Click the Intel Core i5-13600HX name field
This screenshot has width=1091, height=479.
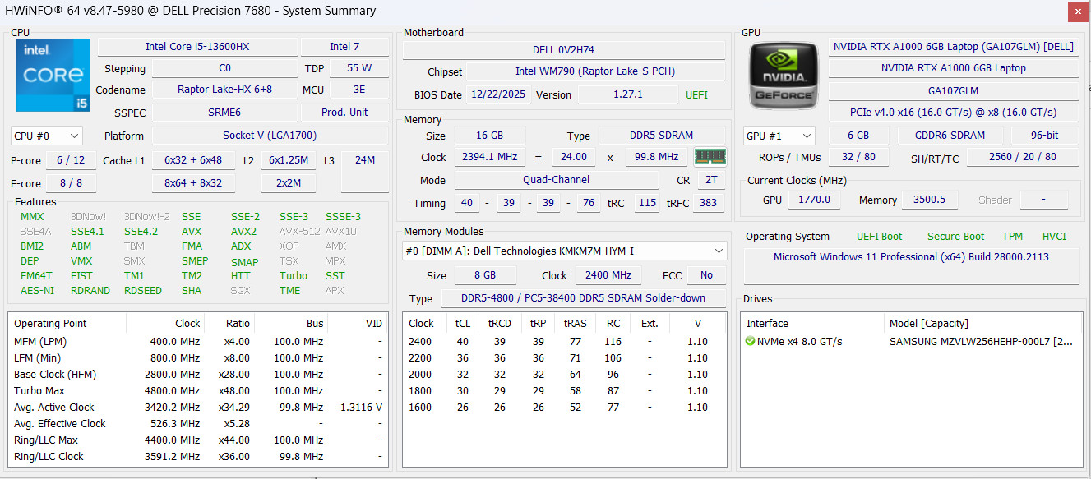(x=197, y=47)
